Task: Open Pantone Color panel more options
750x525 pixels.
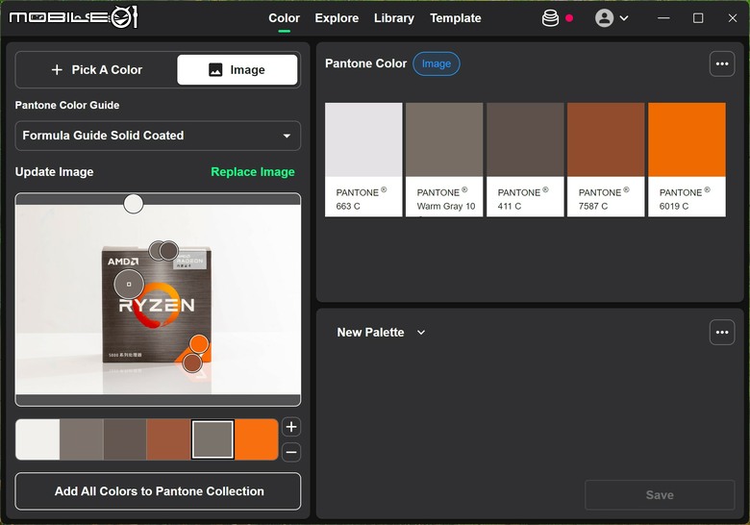Action: click(722, 63)
